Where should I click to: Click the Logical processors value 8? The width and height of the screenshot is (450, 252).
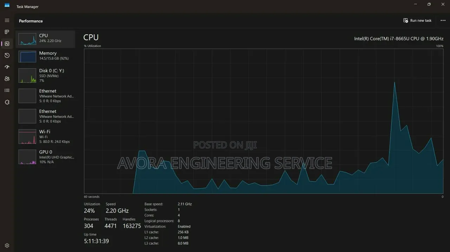pyautogui.click(x=179, y=221)
